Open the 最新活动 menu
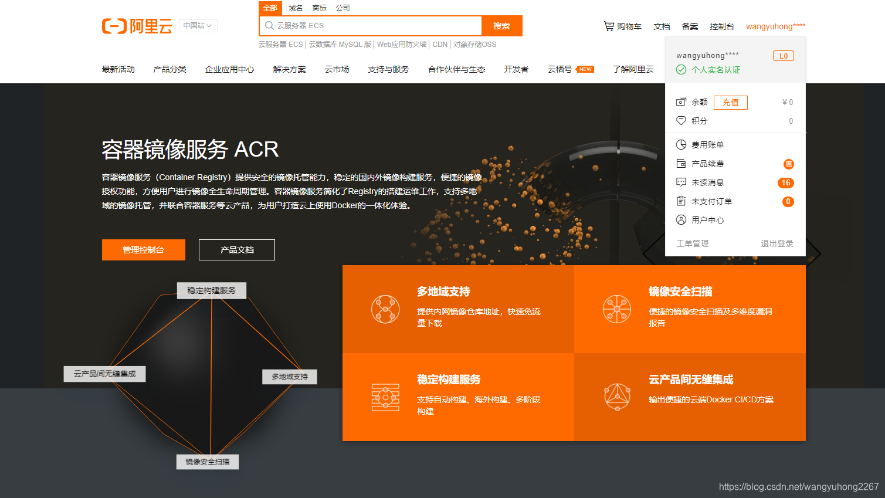 [x=118, y=69]
